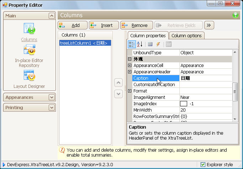Select the MinWidth property name
243x169 pixels.
click(x=143, y=110)
